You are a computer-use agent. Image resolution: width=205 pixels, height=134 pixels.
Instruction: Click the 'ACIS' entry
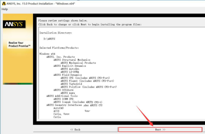click(56, 111)
